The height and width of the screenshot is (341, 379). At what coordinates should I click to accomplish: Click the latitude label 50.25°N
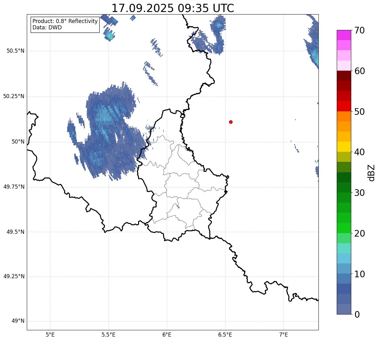click(x=14, y=96)
